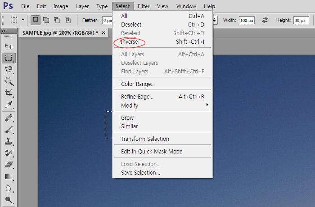Open the Image menu
The height and width of the screenshot is (207, 315).
click(x=61, y=6)
